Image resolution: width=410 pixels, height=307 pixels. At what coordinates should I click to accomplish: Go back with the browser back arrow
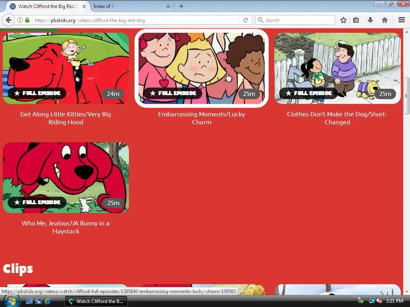(x=8, y=20)
